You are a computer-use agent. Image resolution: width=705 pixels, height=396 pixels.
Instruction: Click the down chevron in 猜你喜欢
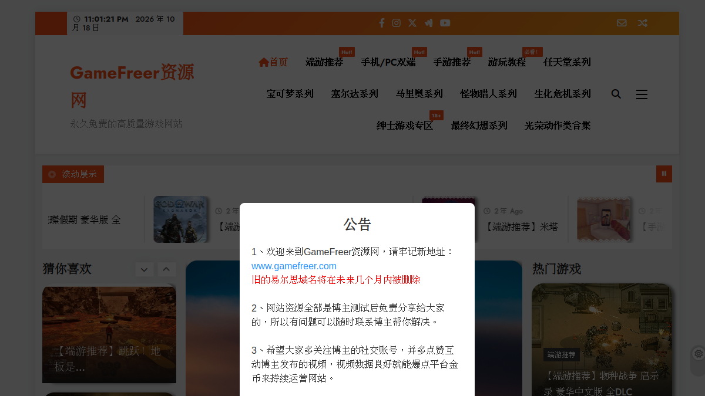145,269
